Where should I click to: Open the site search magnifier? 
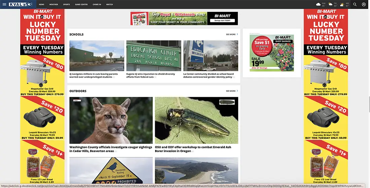[355, 4]
